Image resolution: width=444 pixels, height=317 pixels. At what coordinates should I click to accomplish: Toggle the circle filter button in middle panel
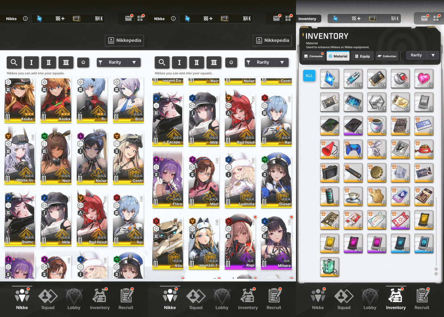(x=231, y=62)
